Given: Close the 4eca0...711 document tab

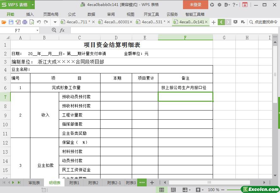Looking at the screenshot, I should pyautogui.click(x=93, y=22).
